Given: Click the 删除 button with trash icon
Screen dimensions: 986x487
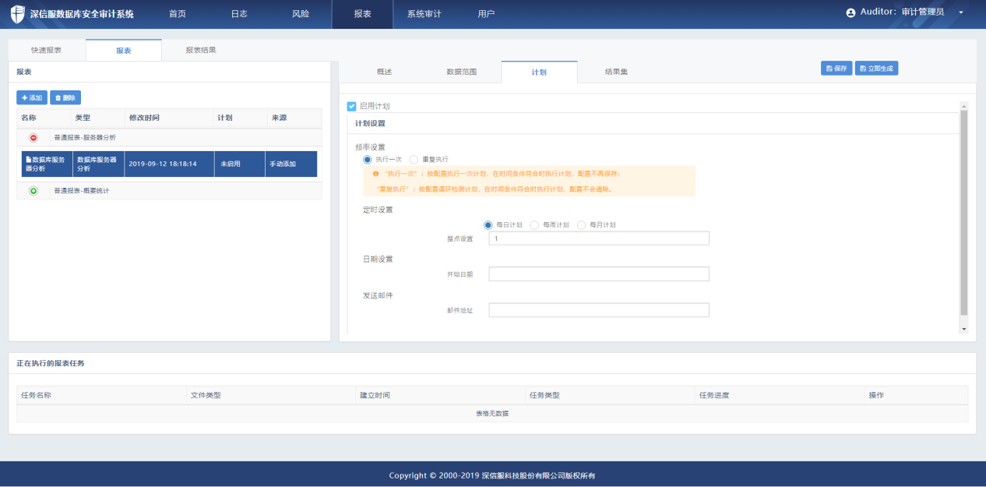Looking at the screenshot, I should click(65, 97).
